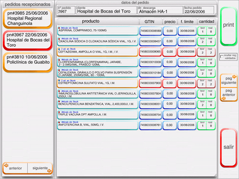Screen dimensions: 239x179
Task: Go to pag anterior of products
Action: pos(228,95)
